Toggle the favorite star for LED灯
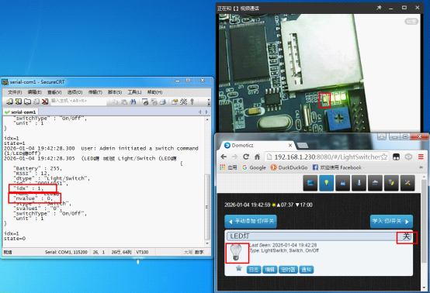The width and height of the screenshot is (430, 293). (x=239, y=267)
